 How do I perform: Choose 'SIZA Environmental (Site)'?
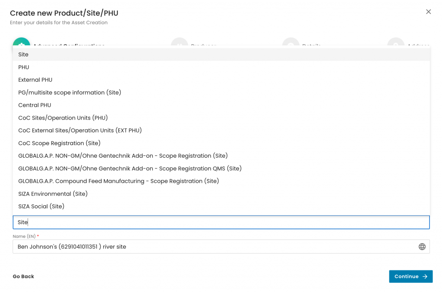(53, 194)
